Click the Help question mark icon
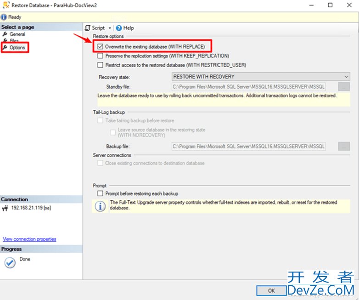The width and height of the screenshot is (359, 300). click(118, 28)
